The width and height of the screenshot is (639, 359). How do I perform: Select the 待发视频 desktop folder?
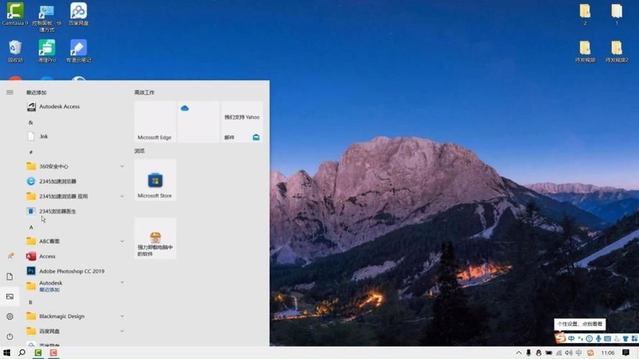click(585, 51)
